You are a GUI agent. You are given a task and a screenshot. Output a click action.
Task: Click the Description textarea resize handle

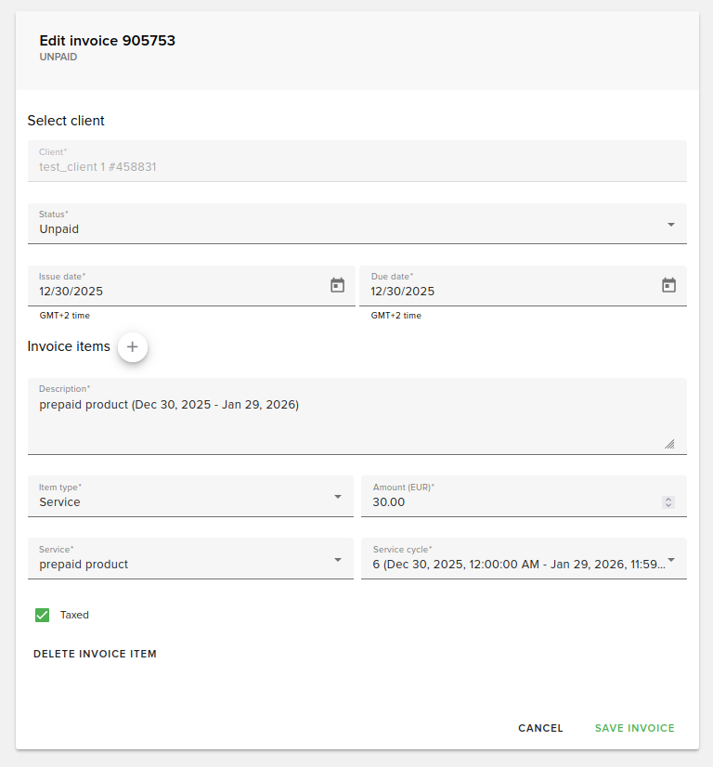click(669, 444)
